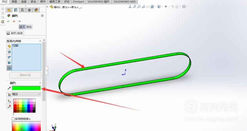Click the Zoom to Fit magnifier icon
The image size is (247, 131).
click(x=134, y=7)
